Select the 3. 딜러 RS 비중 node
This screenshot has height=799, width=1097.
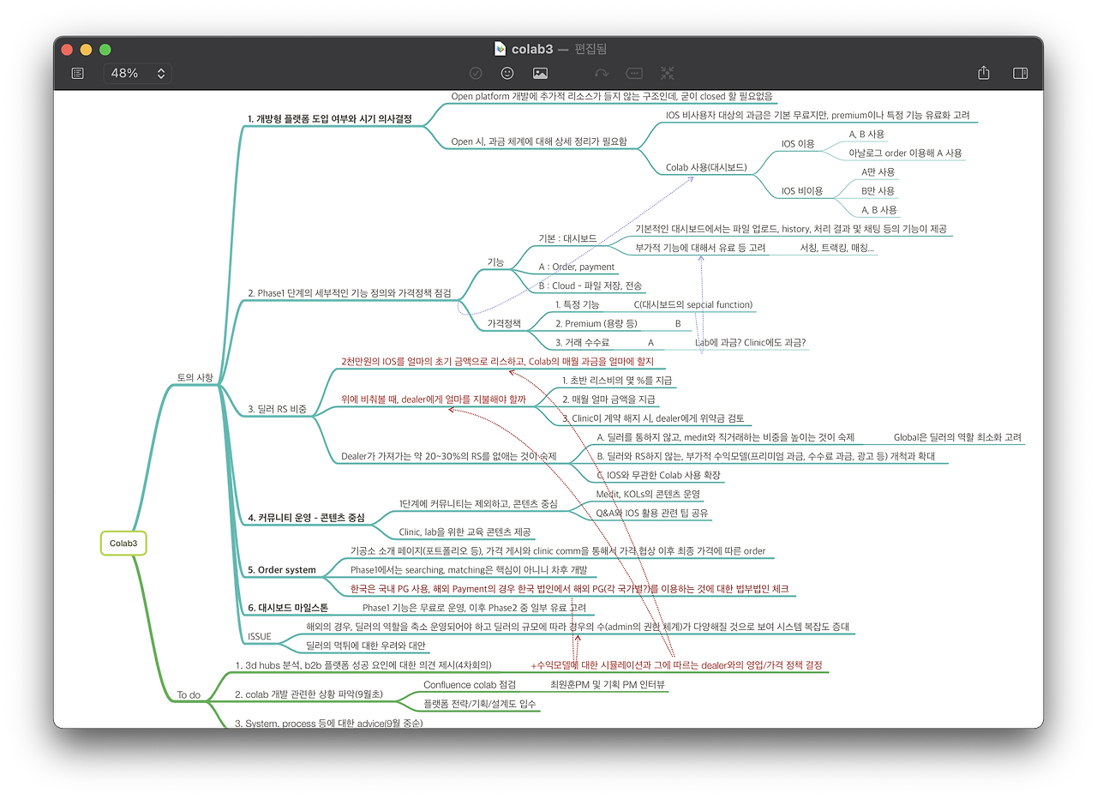[277, 409]
